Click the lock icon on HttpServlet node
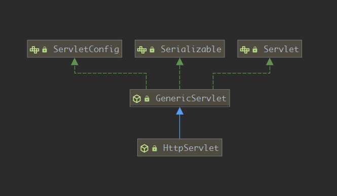Image resolution: width=337 pixels, height=196 pixels. [155, 148]
